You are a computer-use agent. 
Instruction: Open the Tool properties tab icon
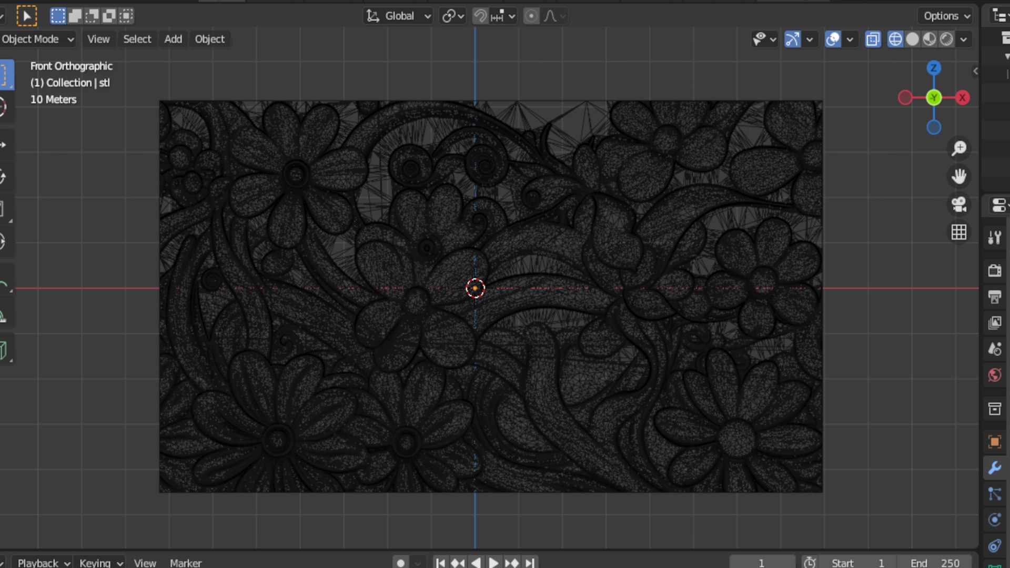pos(994,238)
